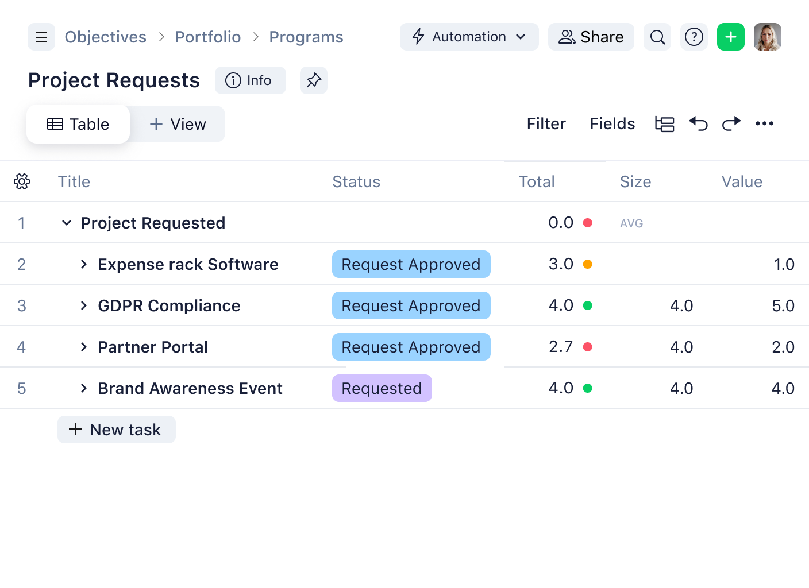
Task: Click the red status dot for Partner Portal
Action: pos(588,347)
